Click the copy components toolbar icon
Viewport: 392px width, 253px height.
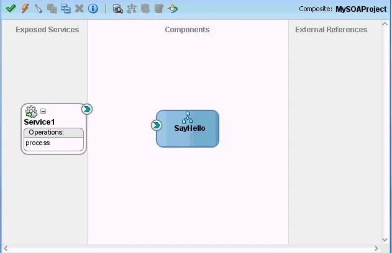[x=52, y=9]
